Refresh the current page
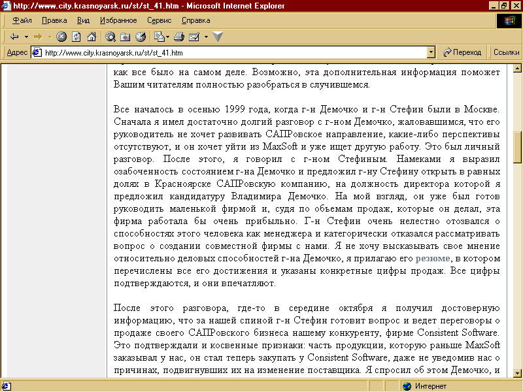 (76, 37)
